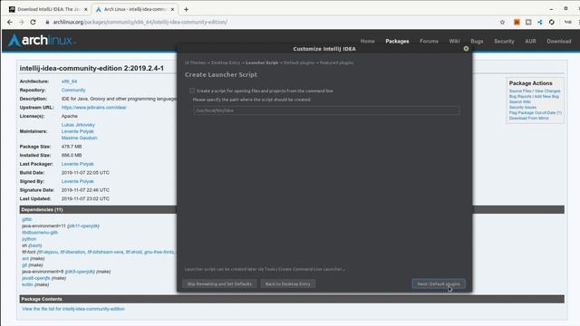Image resolution: width=580 pixels, height=326 pixels.
Task: Click Search Wiki package action link
Action: pos(519,101)
